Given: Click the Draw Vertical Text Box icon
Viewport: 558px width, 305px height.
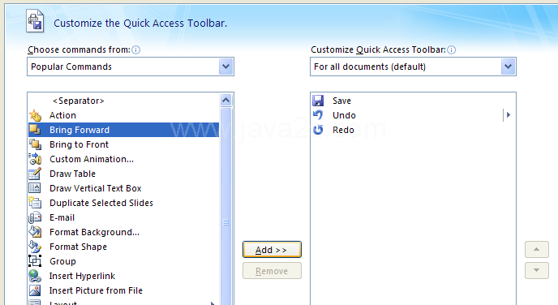Looking at the screenshot, I should 35,188.
